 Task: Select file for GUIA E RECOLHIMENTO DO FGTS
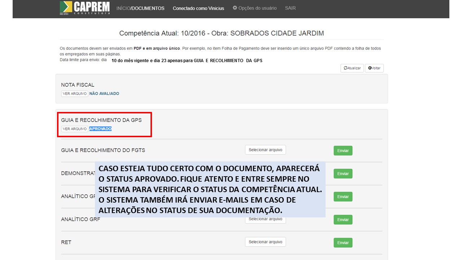click(265, 150)
